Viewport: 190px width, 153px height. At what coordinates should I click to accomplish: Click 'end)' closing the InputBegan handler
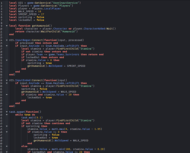[12, 74]
